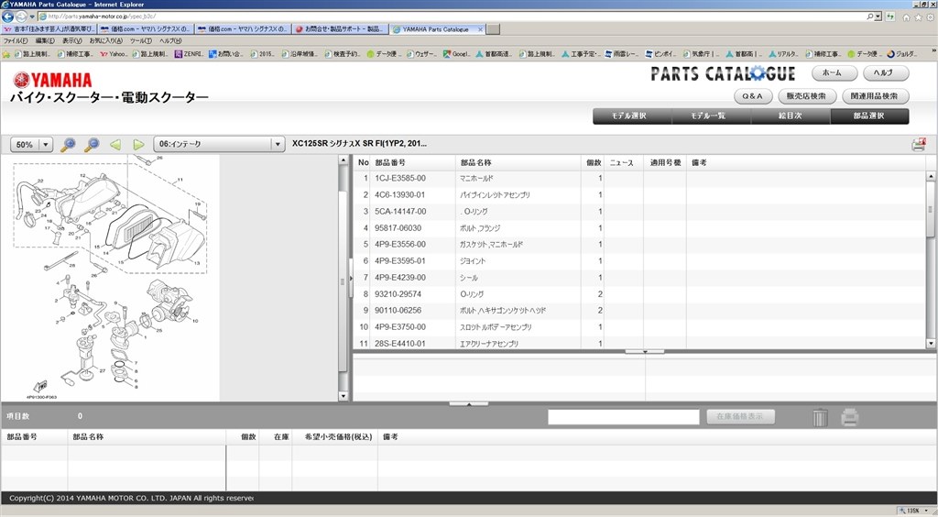Open the 50% zoom level dropdown
This screenshot has width=938, height=517.
[x=32, y=144]
